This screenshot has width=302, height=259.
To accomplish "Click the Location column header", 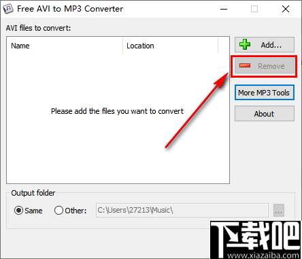I will click(x=171, y=46).
